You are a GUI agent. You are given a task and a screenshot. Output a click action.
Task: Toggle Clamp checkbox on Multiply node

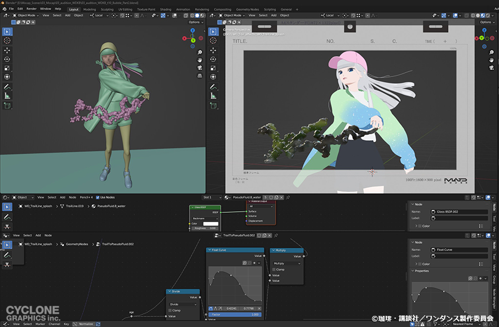274,269
